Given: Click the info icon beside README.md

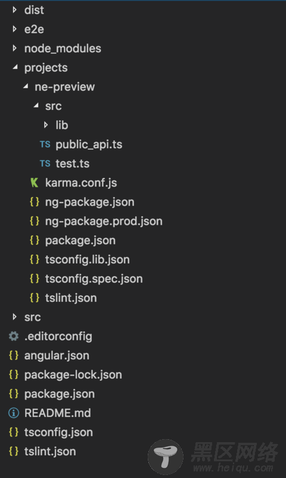Looking at the screenshot, I should (x=13, y=413).
